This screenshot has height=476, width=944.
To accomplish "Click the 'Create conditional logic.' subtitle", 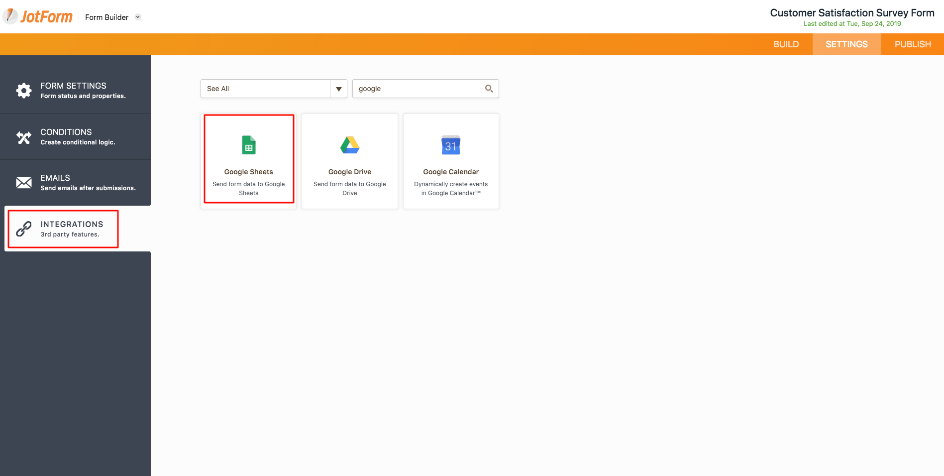I will (x=78, y=142).
